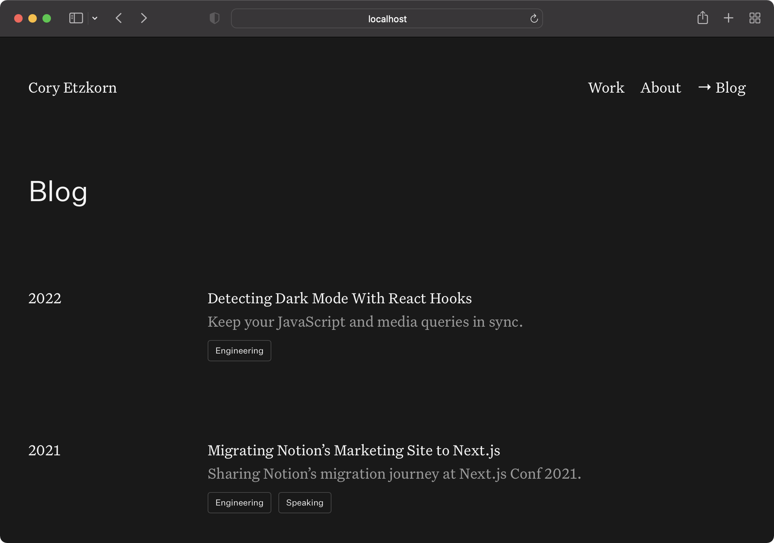The image size is (774, 543).
Task: Click Detecting Dark Mode blog post title
Action: pos(339,298)
